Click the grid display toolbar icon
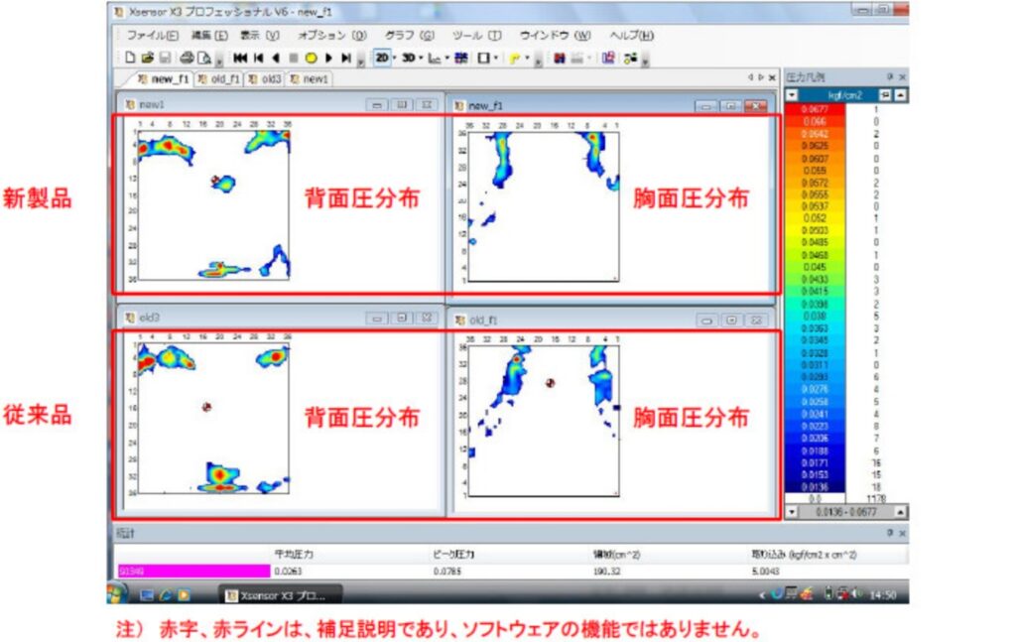The width and height of the screenshot is (1016, 642). click(462, 59)
